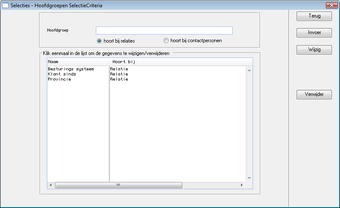Click the window icon in the title bar
Image resolution: width=340 pixels, height=208 pixels.
(6, 6)
